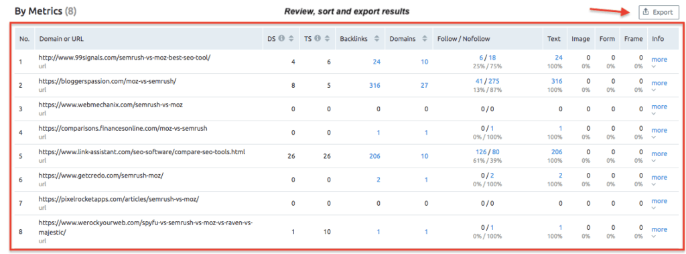Open bloggerspassion 316 backlinks link
Screen dimensions: 686x254
pos(374,85)
